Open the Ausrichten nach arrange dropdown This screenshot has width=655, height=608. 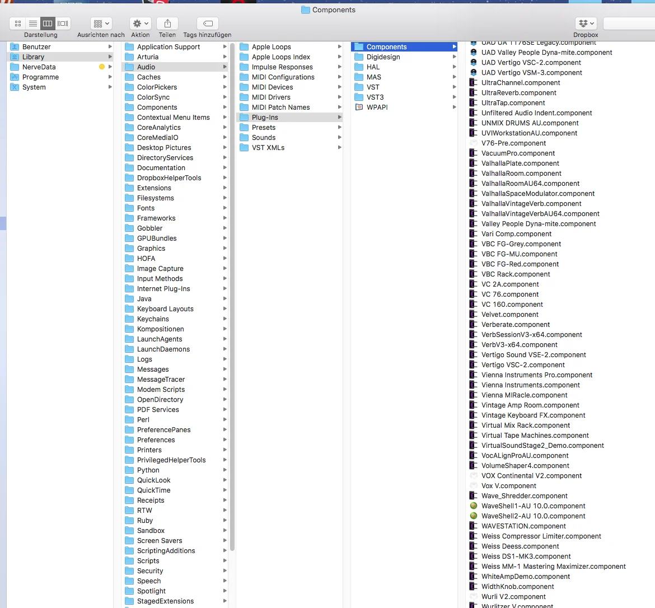pos(101,24)
